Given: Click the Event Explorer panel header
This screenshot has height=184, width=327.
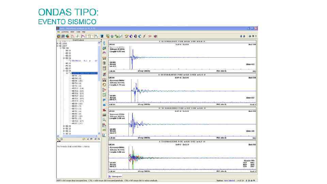Looking at the screenshot, I should [x=78, y=40].
